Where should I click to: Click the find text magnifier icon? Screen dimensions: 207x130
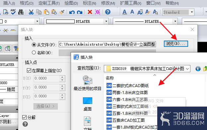tap(155, 12)
